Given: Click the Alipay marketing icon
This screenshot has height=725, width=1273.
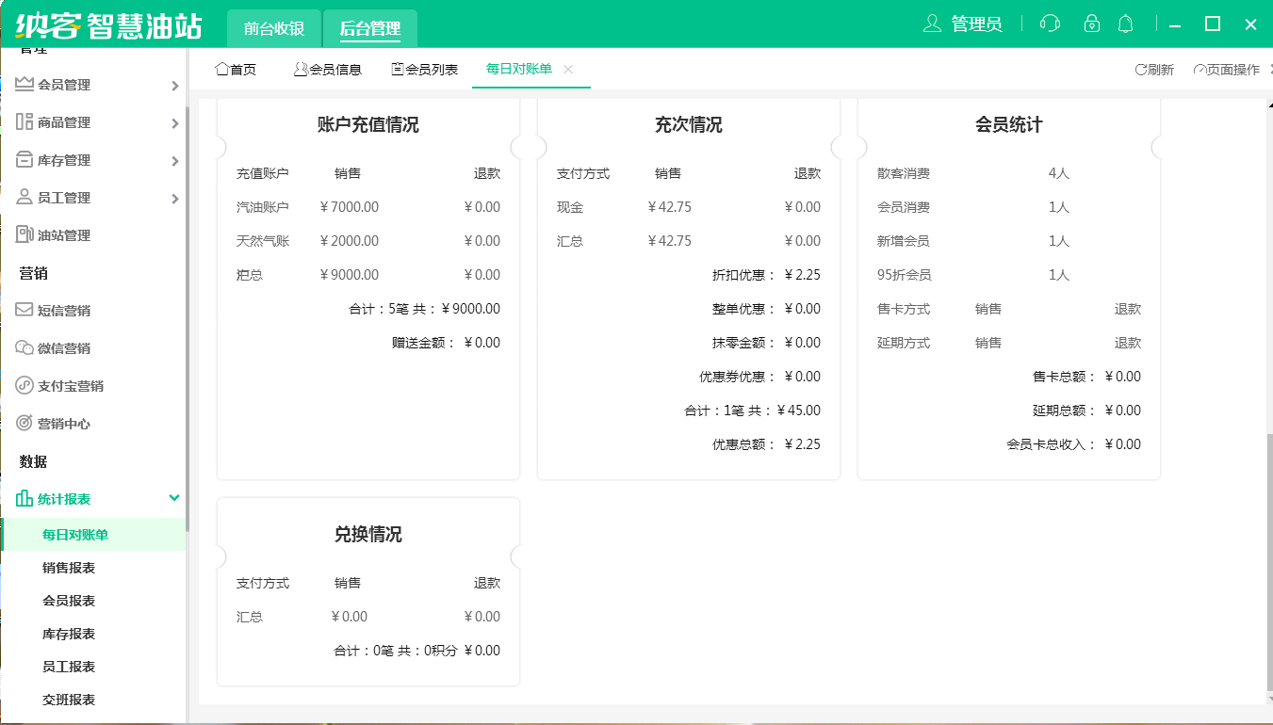Looking at the screenshot, I should pyautogui.click(x=24, y=386).
